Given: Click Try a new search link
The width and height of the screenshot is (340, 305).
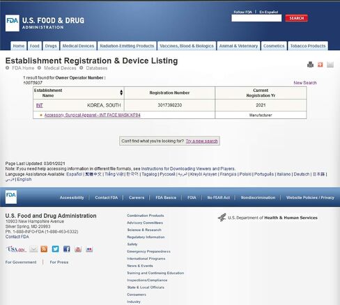Looking at the screenshot, I should pos(201,141).
